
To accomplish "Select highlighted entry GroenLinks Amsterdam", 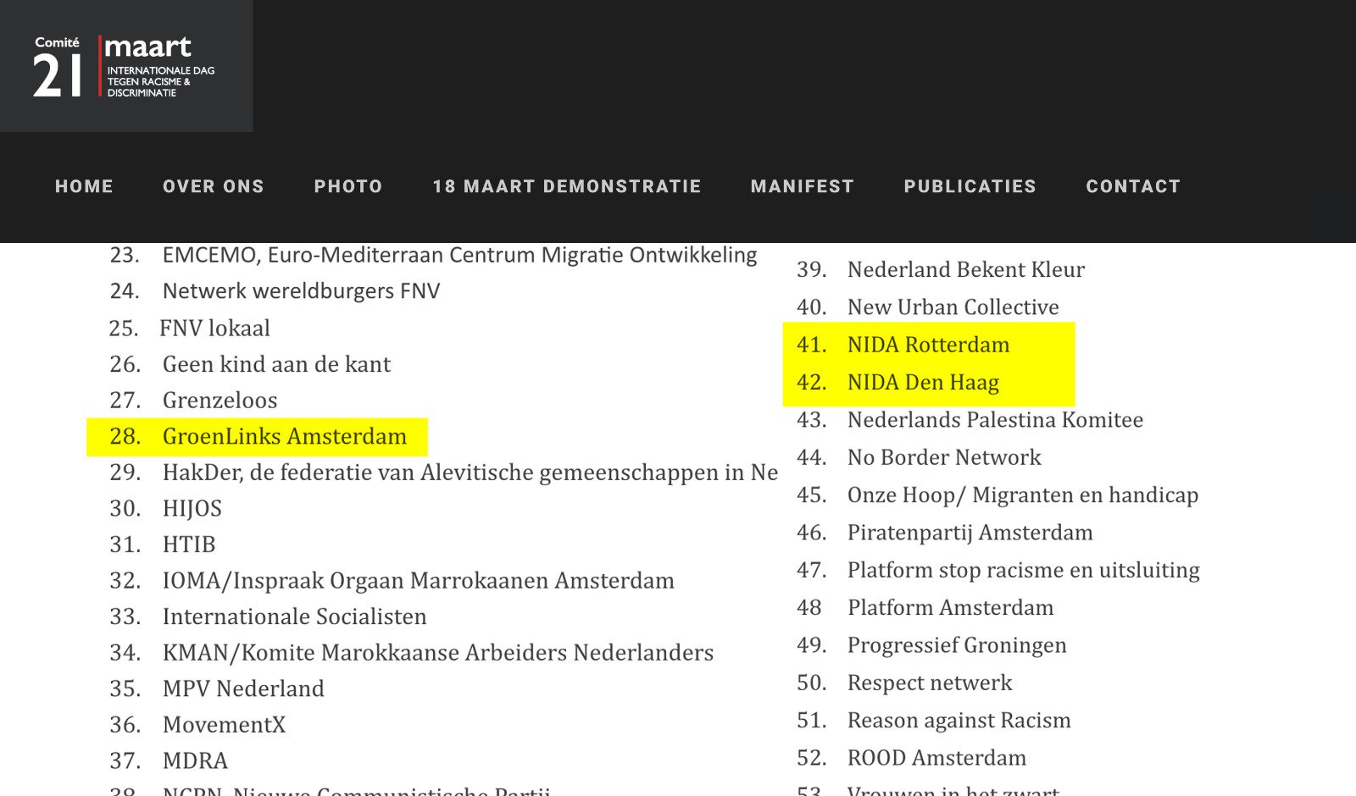I will pos(258,436).
